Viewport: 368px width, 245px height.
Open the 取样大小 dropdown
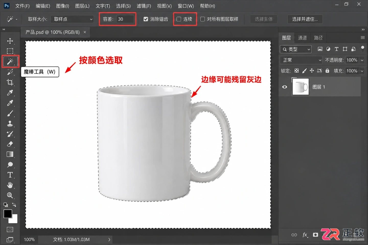click(72, 19)
